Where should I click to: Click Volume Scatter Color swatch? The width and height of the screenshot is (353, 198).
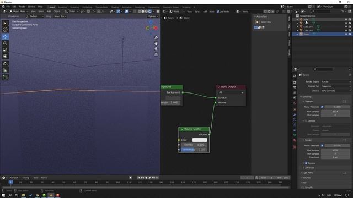[200, 140]
